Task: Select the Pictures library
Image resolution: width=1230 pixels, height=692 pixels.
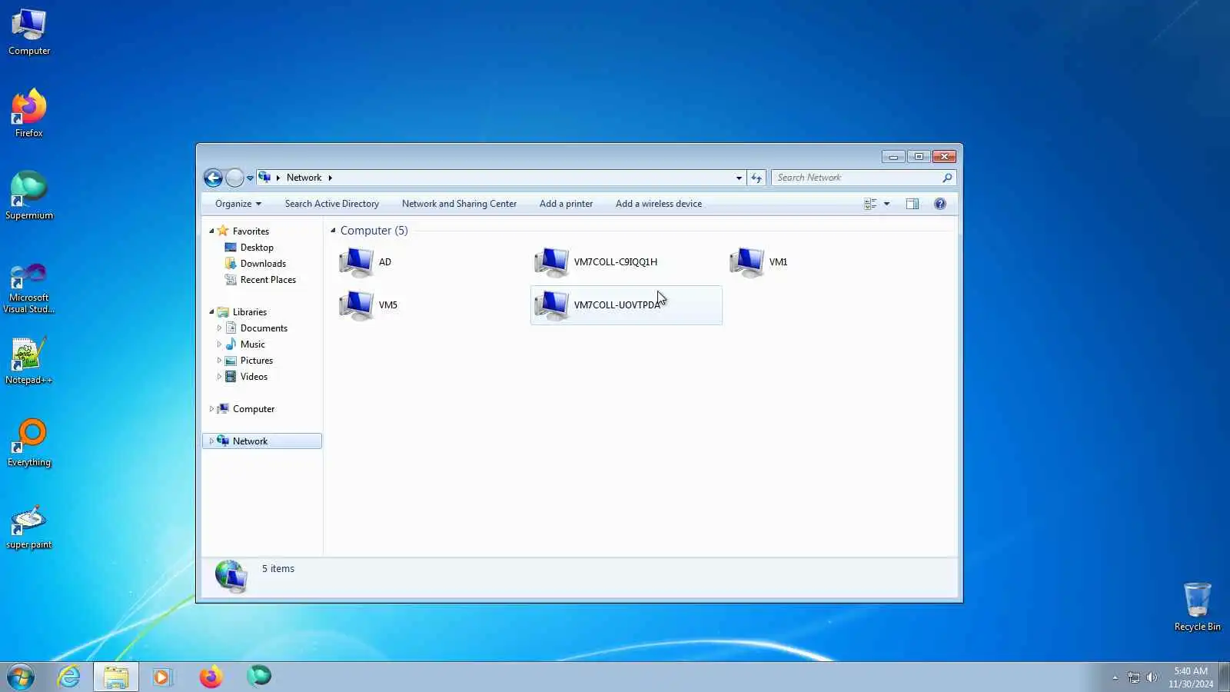Action: [x=257, y=361]
